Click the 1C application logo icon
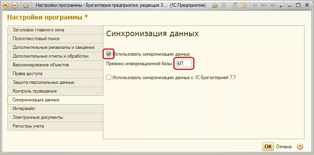The height and width of the screenshot is (155, 314). click(x=6, y=6)
